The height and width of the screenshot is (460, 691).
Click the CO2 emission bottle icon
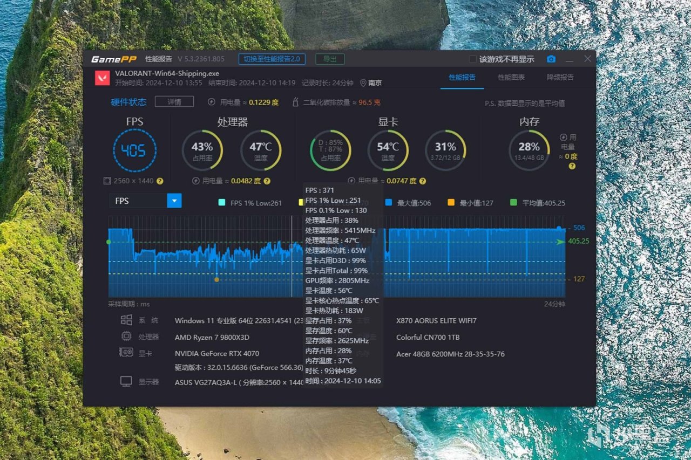coord(295,102)
